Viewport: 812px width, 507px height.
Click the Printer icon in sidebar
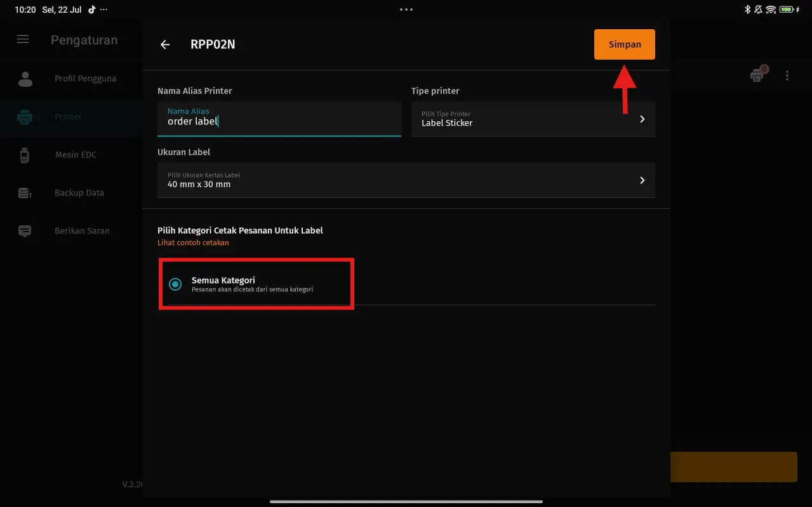click(x=25, y=117)
